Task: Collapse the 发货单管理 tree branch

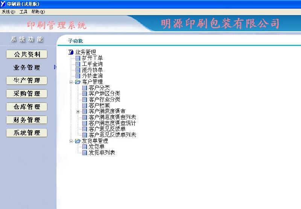Action: tap(71, 141)
